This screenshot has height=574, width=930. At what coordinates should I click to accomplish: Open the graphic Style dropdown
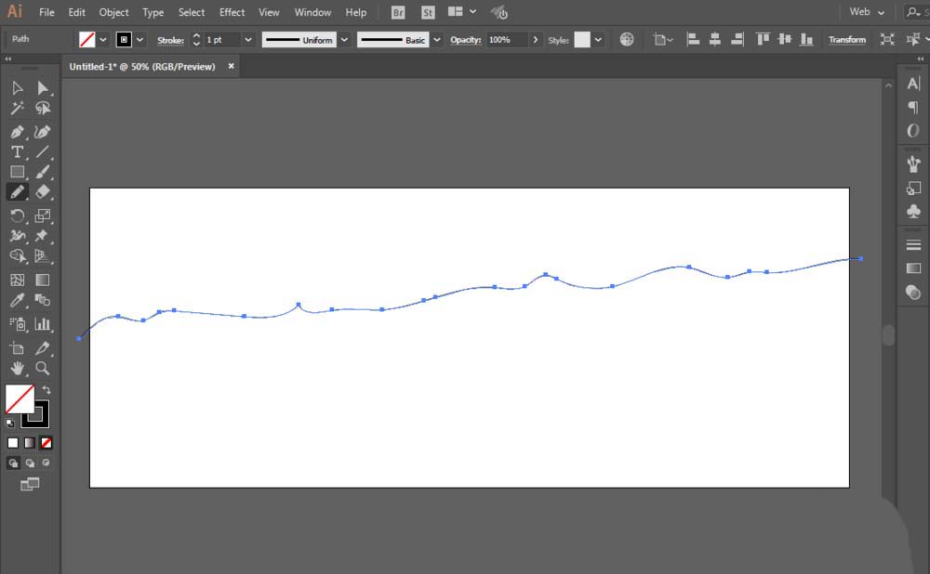click(x=598, y=40)
